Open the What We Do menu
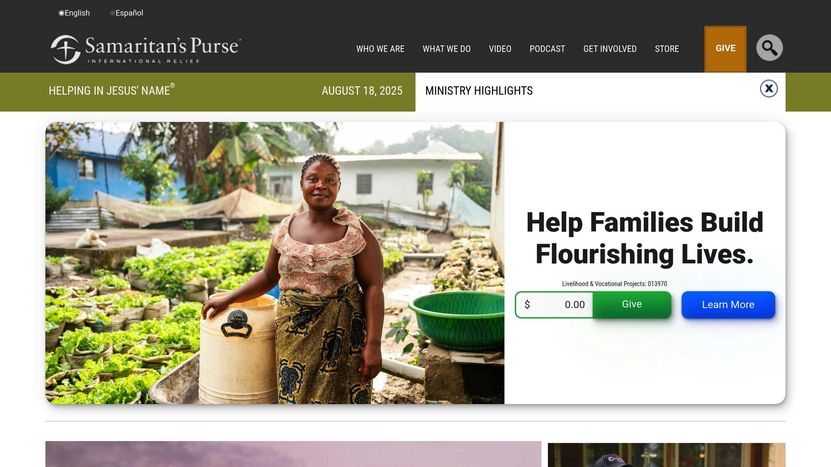Screen dimensions: 831x467 tap(446, 49)
